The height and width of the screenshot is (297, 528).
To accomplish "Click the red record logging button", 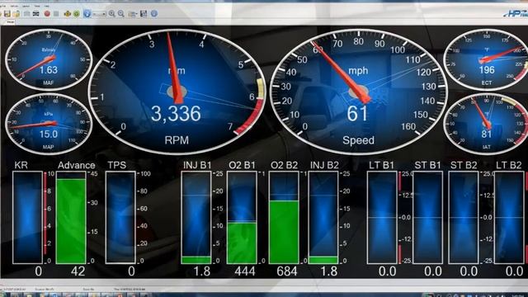I will point(47,13).
